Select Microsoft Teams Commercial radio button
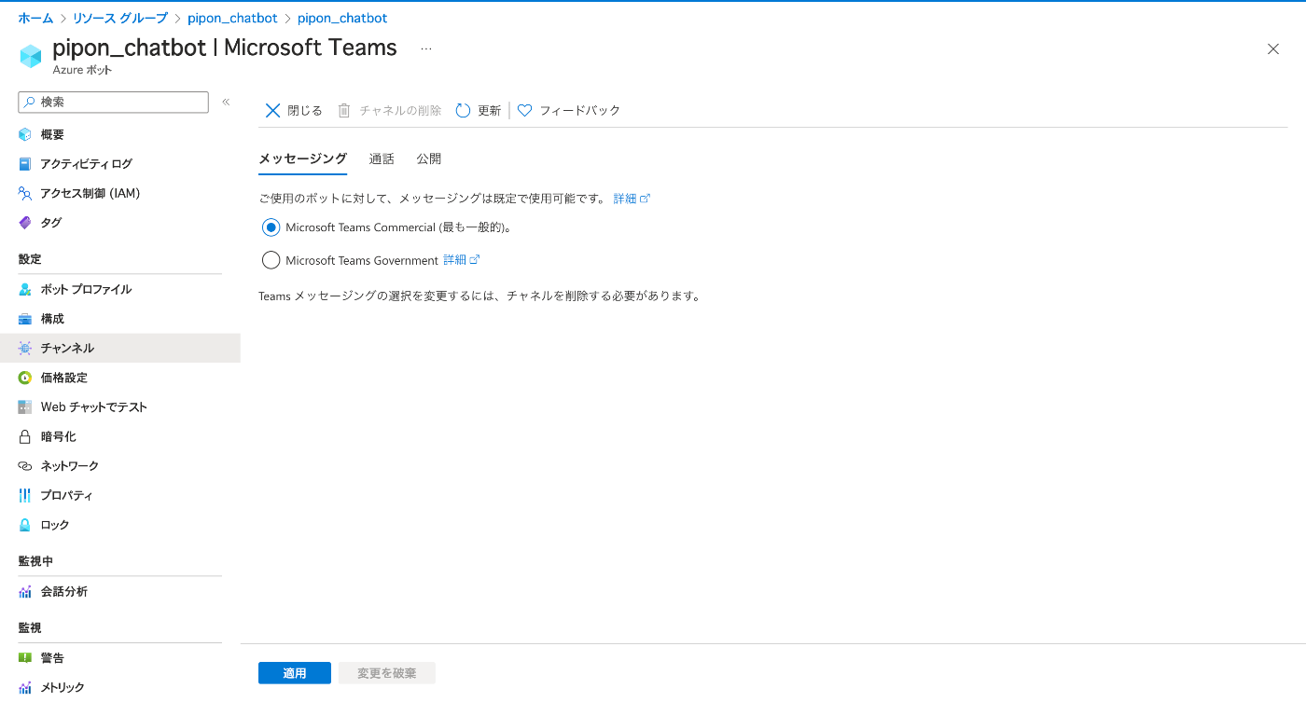 click(271, 227)
